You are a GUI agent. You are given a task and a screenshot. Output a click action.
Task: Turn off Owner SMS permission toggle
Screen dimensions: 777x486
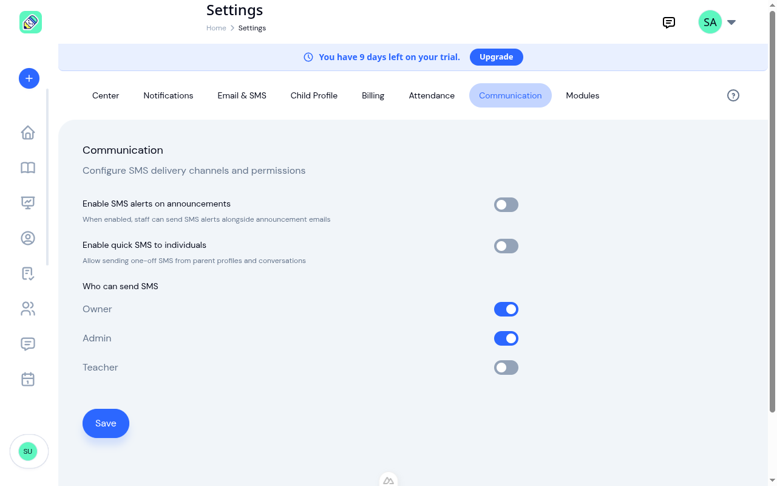pos(506,309)
